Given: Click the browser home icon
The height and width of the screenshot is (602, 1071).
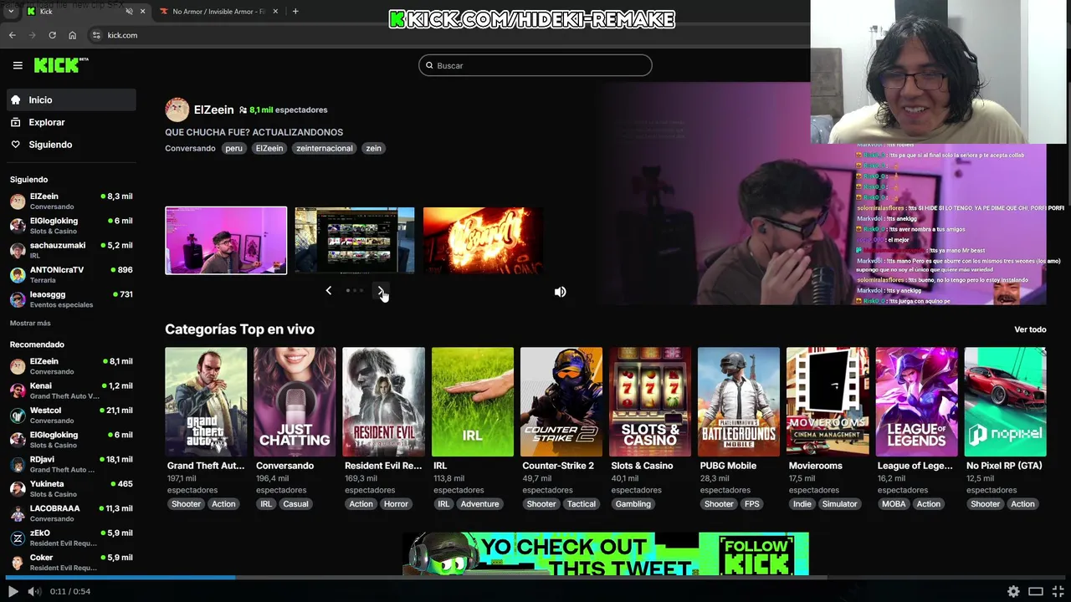Looking at the screenshot, I should [72, 35].
